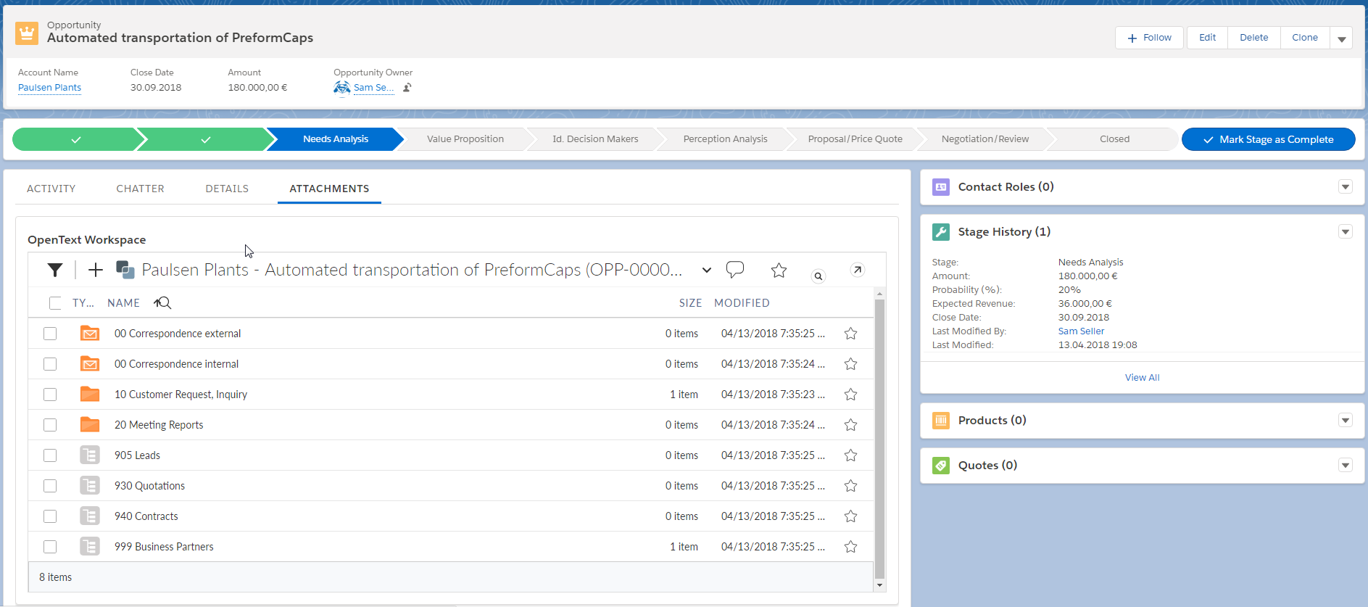Check the 940 Contracts checkbox
Screen dimensions: 1368x607
50,516
